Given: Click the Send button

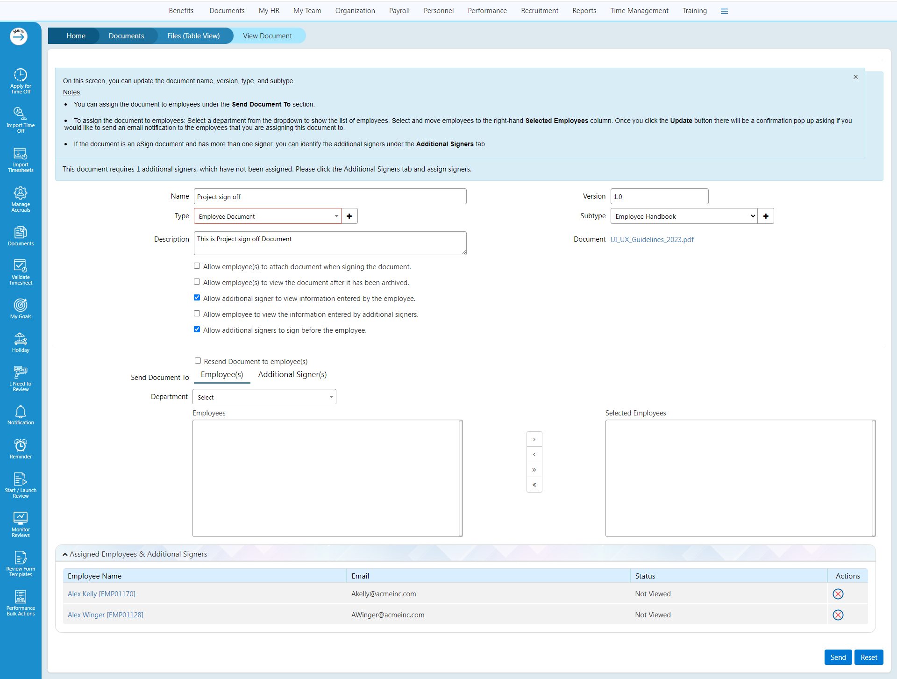Looking at the screenshot, I should pos(838,658).
